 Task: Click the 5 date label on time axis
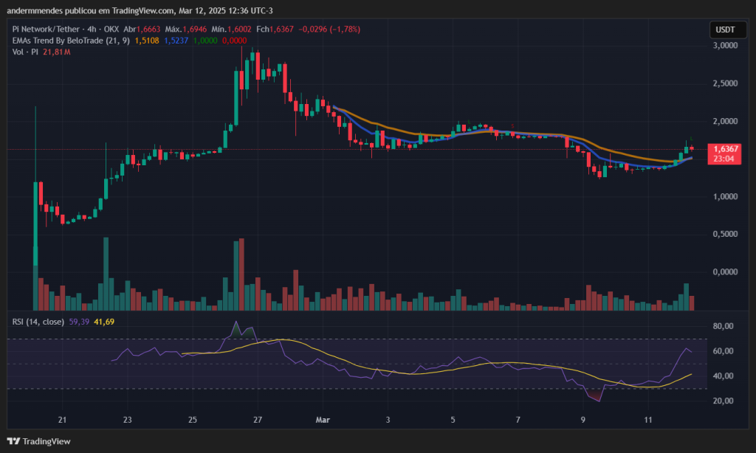453,420
